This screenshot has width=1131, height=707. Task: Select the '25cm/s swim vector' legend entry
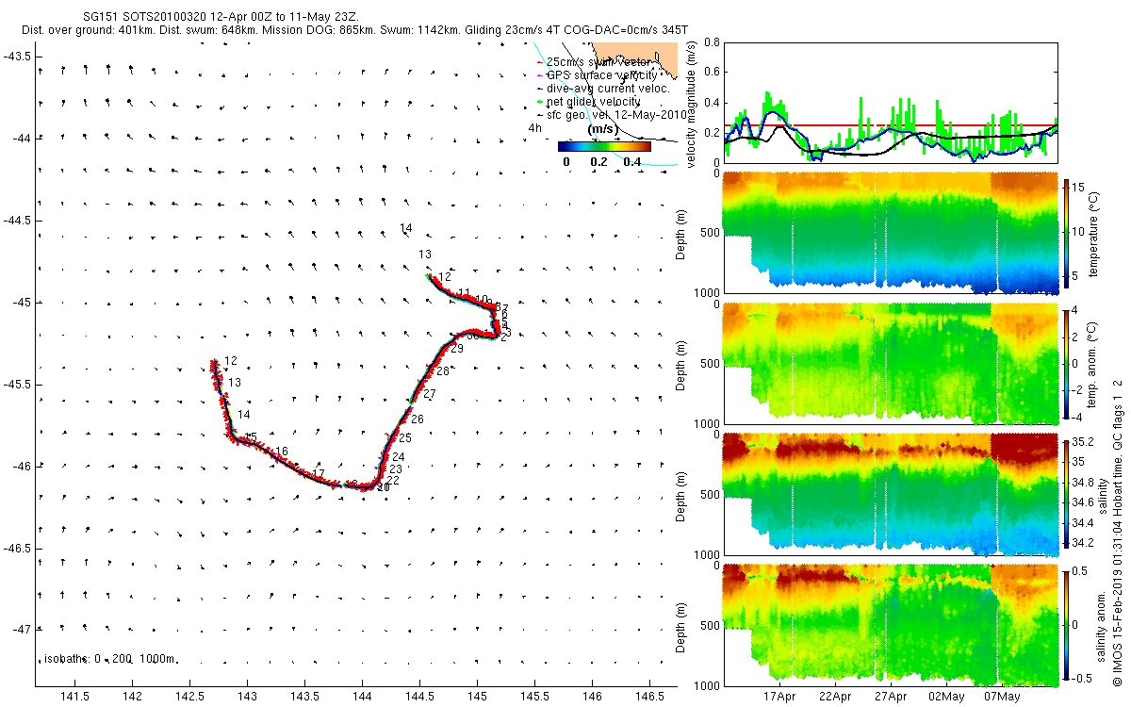coord(598,61)
